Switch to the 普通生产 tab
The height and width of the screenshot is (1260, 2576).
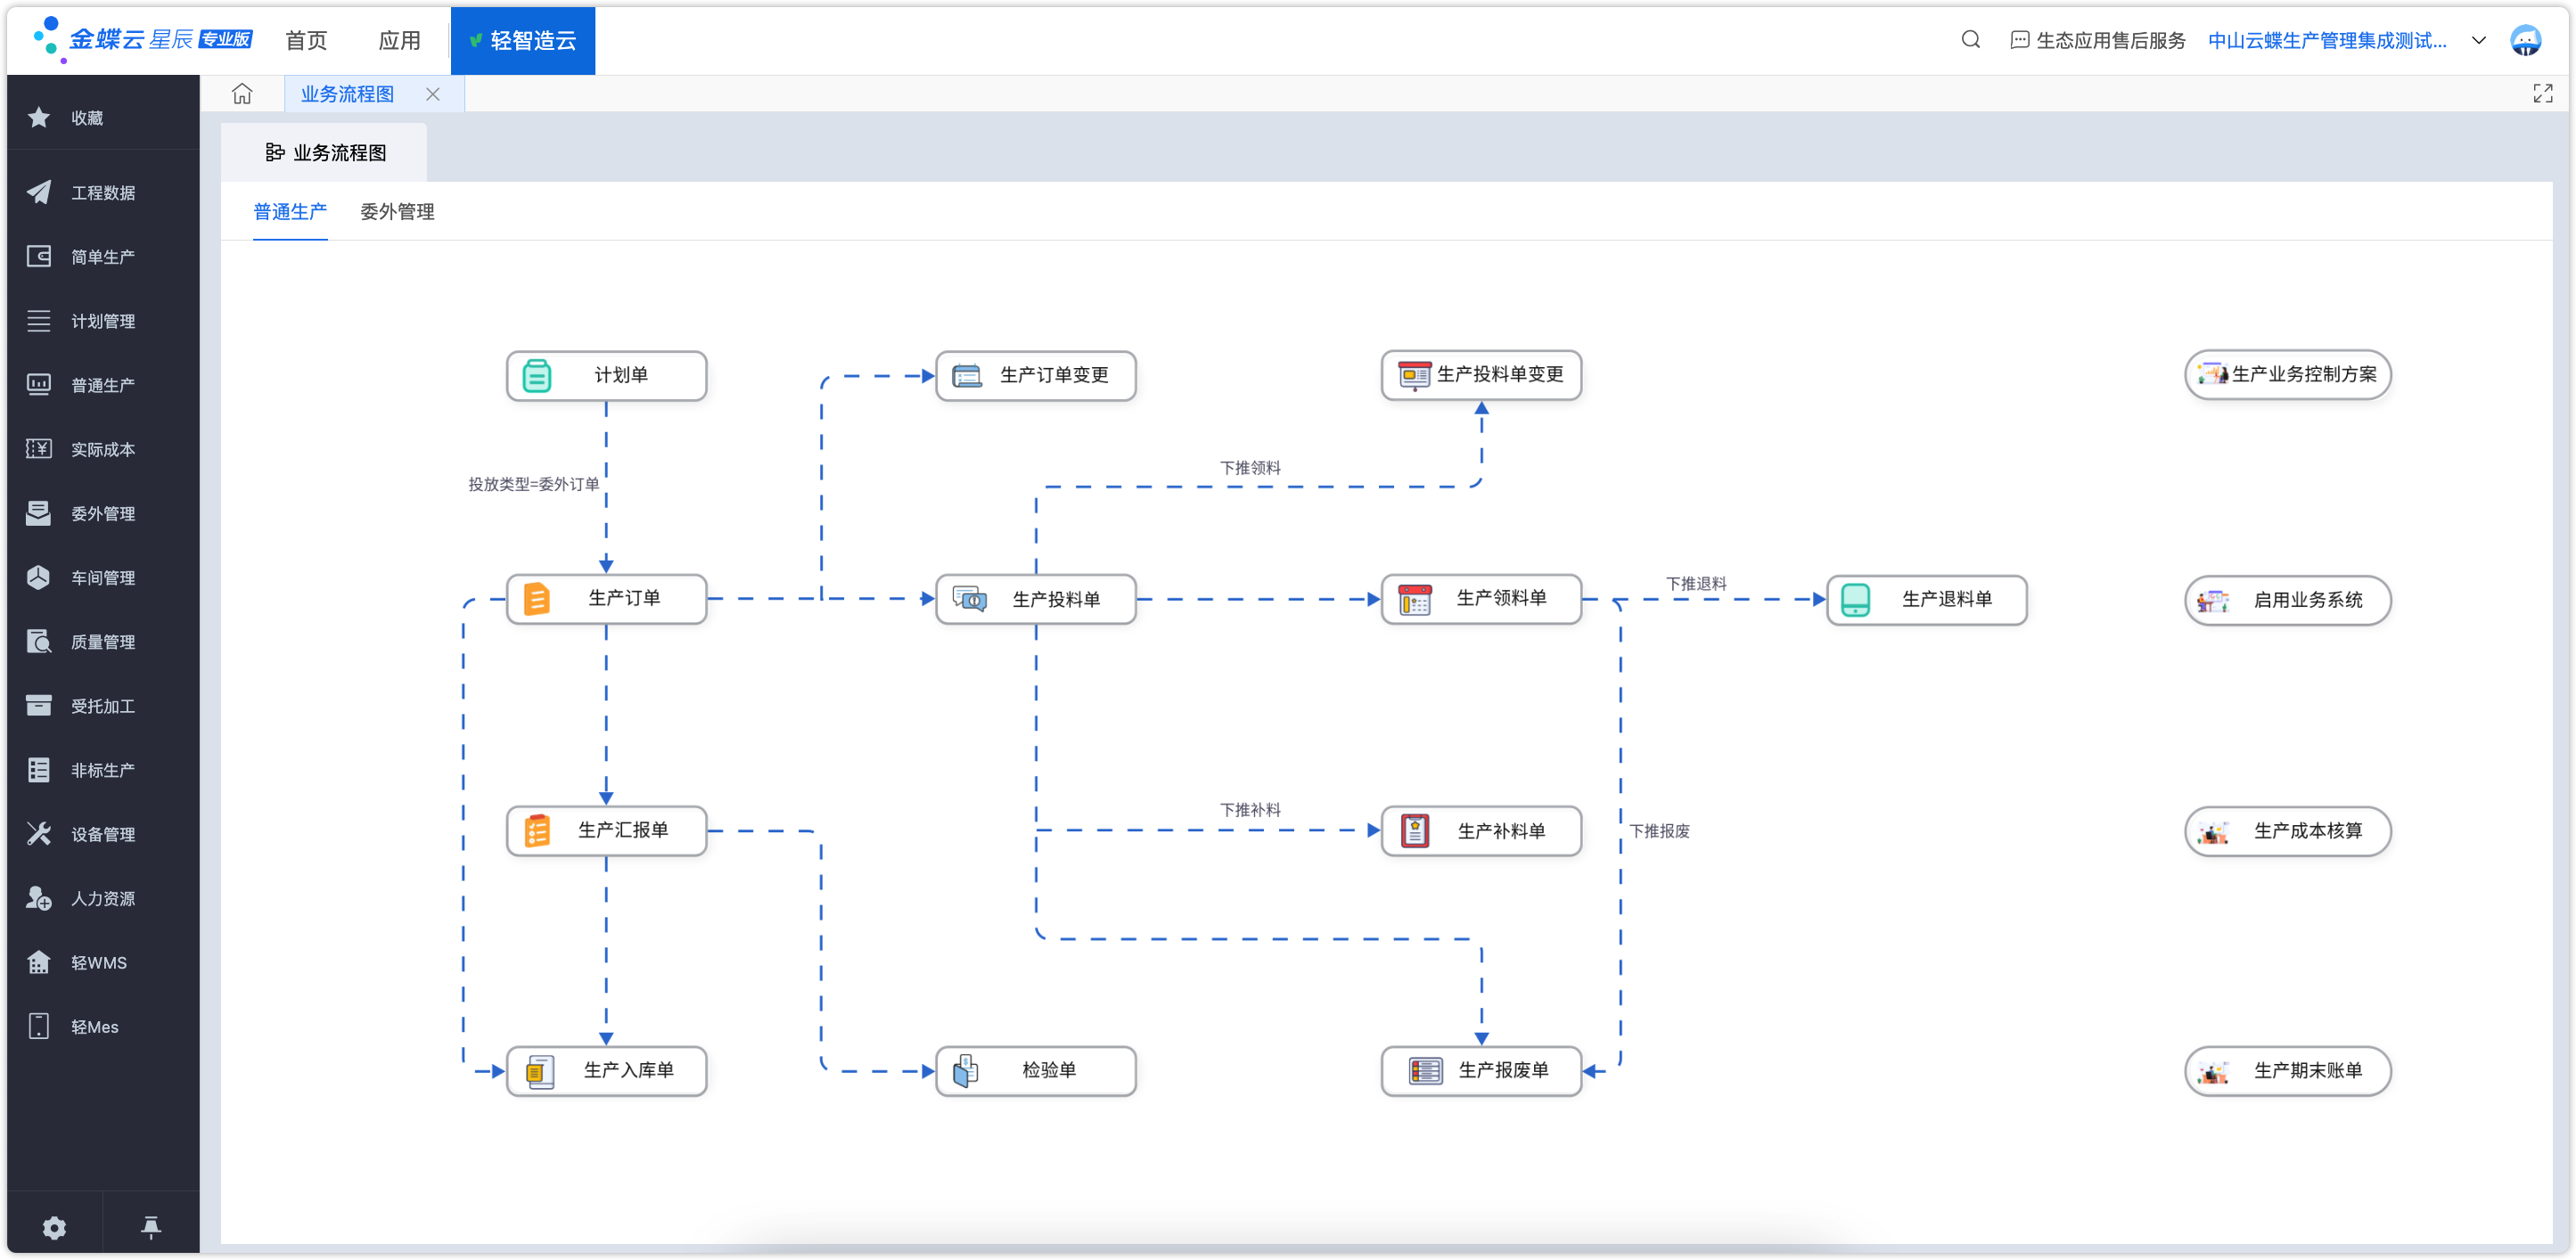pyautogui.click(x=290, y=211)
